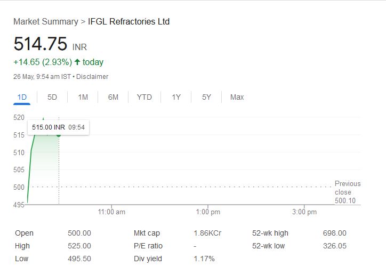Click the 11:00 am axis label

(x=112, y=212)
